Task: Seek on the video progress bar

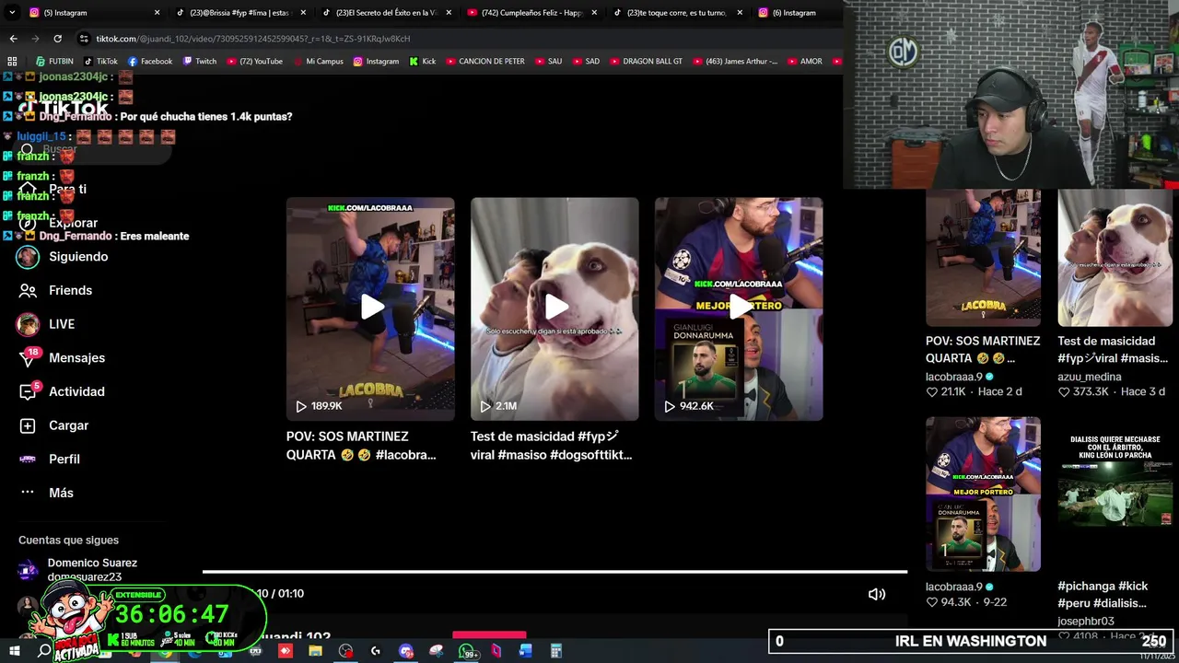Action: [554, 572]
